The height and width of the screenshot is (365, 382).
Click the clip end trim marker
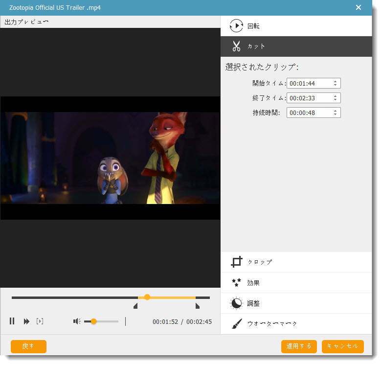[197, 306]
